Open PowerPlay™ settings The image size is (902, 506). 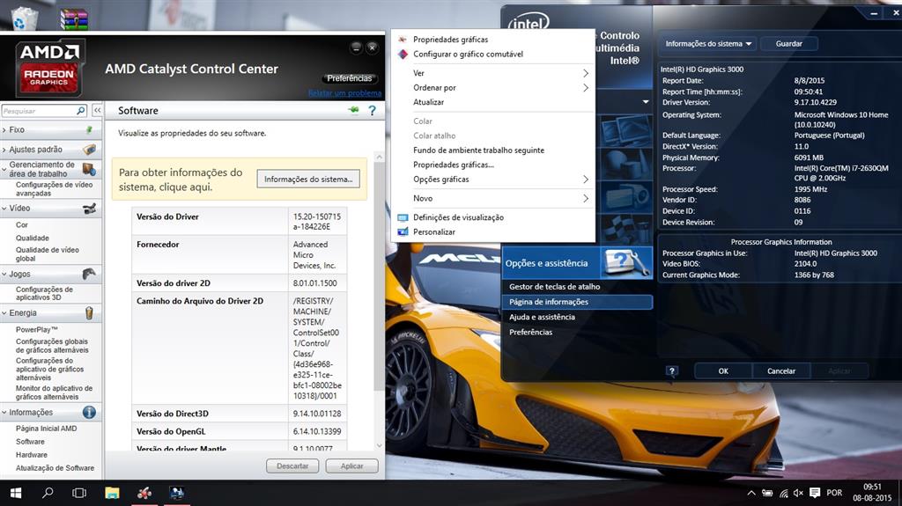(x=36, y=329)
